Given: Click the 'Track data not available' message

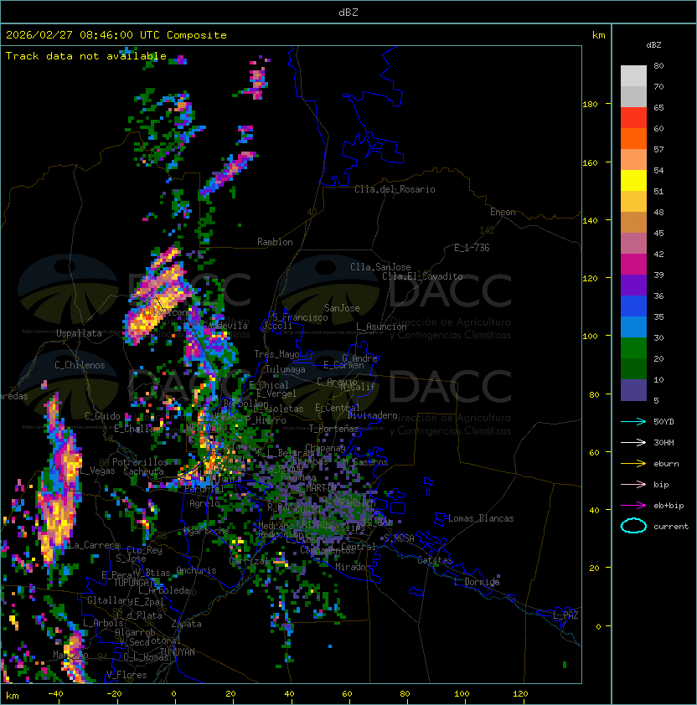Looking at the screenshot, I should coord(86,56).
